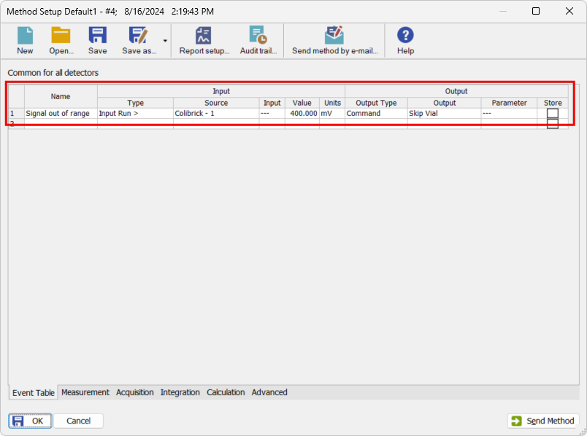
Task: Select the 'Colibrick - 1' source cell
Action: 216,113
